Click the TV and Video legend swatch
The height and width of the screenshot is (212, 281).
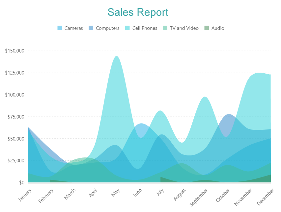coord(165,28)
